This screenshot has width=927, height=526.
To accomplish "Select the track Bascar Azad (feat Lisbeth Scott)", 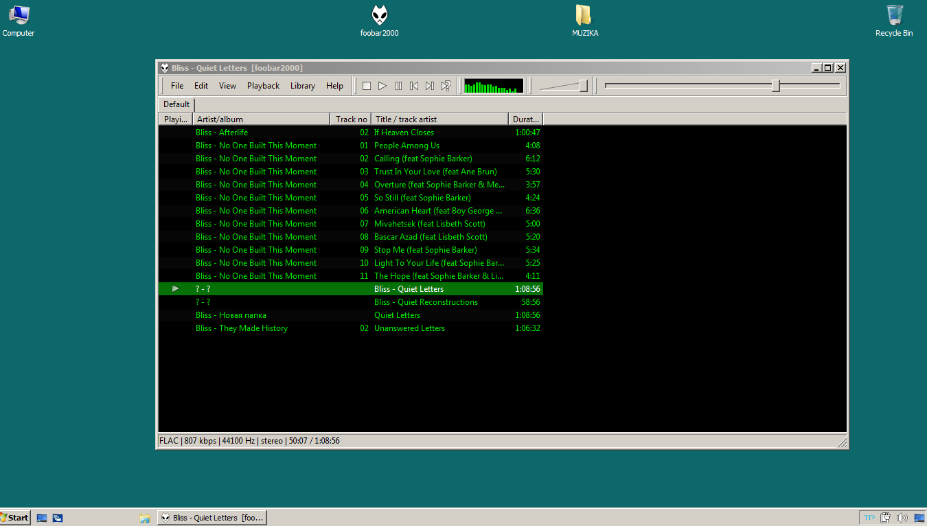I will tap(351, 237).
